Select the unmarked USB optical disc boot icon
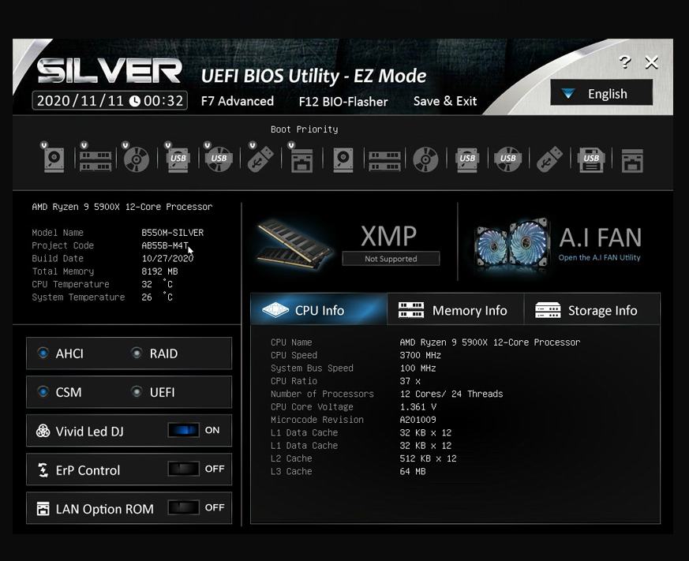The height and width of the screenshot is (561, 689). [508, 159]
